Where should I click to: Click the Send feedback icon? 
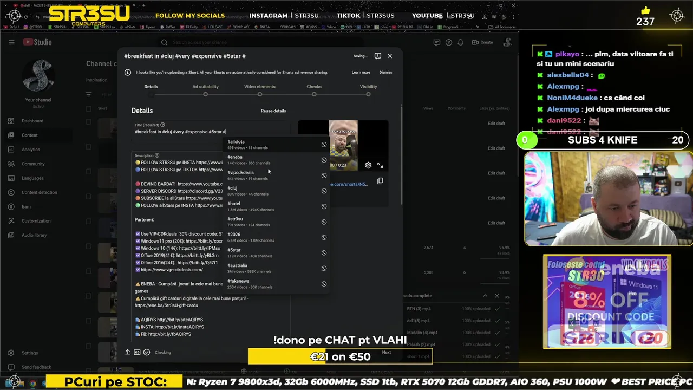(11, 367)
